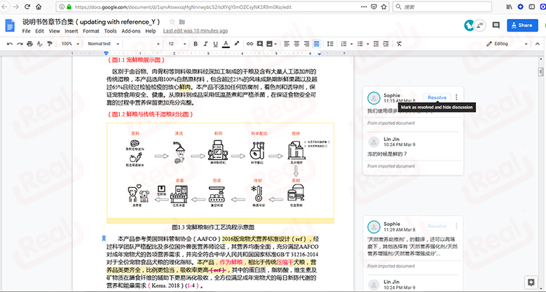546x292 pixels.
Task: Toggle Bold formatting
Action: (197, 43)
